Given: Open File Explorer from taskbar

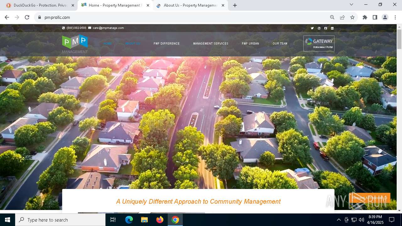Looking at the screenshot, I should tap(144, 220).
